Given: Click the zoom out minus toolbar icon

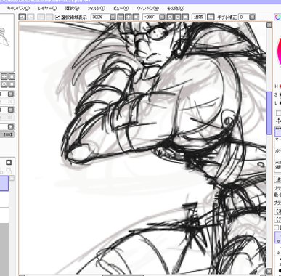Looking at the screenshot, I should (x=121, y=17).
